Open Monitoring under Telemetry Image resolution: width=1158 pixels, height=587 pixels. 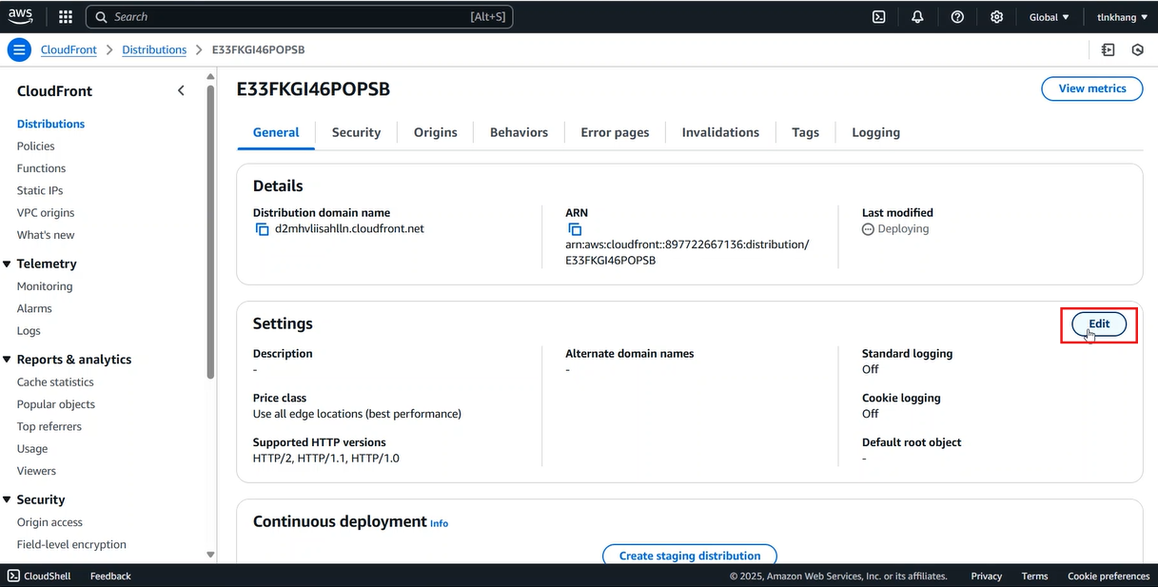point(45,286)
